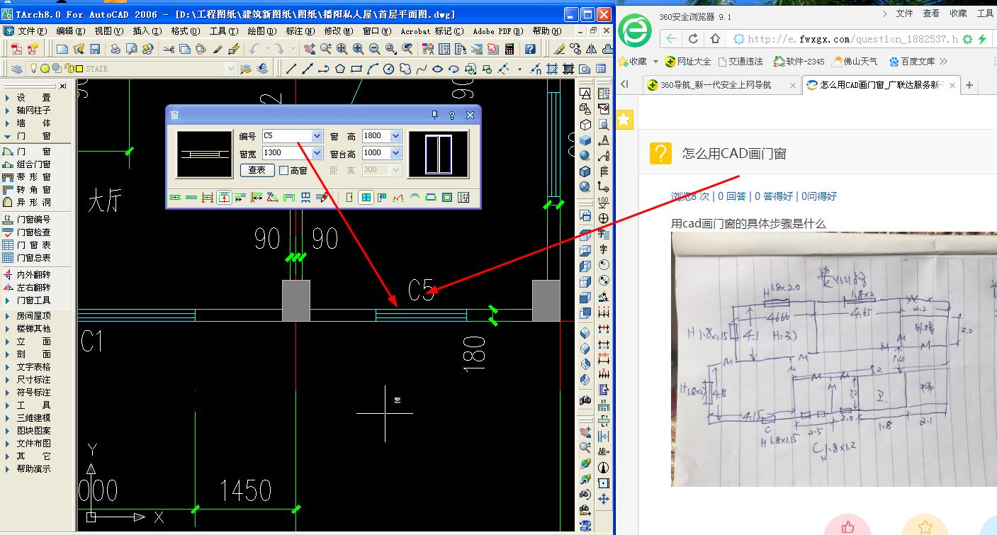Select the Circle draw tool
The image size is (997, 535).
[x=388, y=69]
